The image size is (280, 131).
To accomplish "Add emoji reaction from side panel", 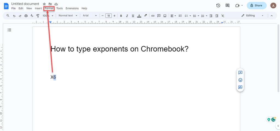I will tap(240, 80).
